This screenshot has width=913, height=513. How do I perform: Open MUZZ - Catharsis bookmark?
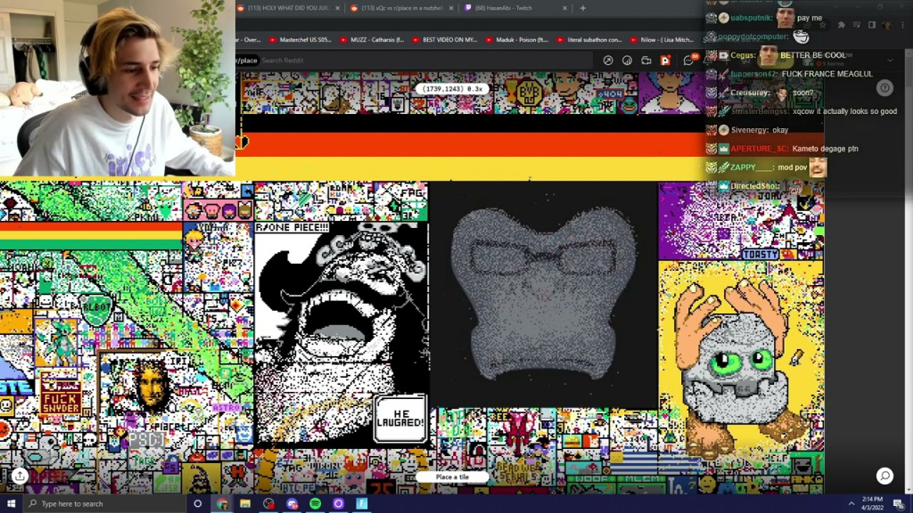pyautogui.click(x=372, y=39)
